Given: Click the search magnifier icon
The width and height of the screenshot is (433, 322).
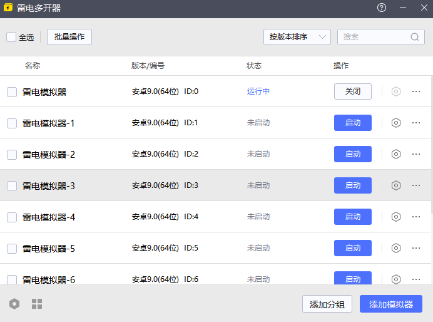Looking at the screenshot, I should tap(415, 37).
